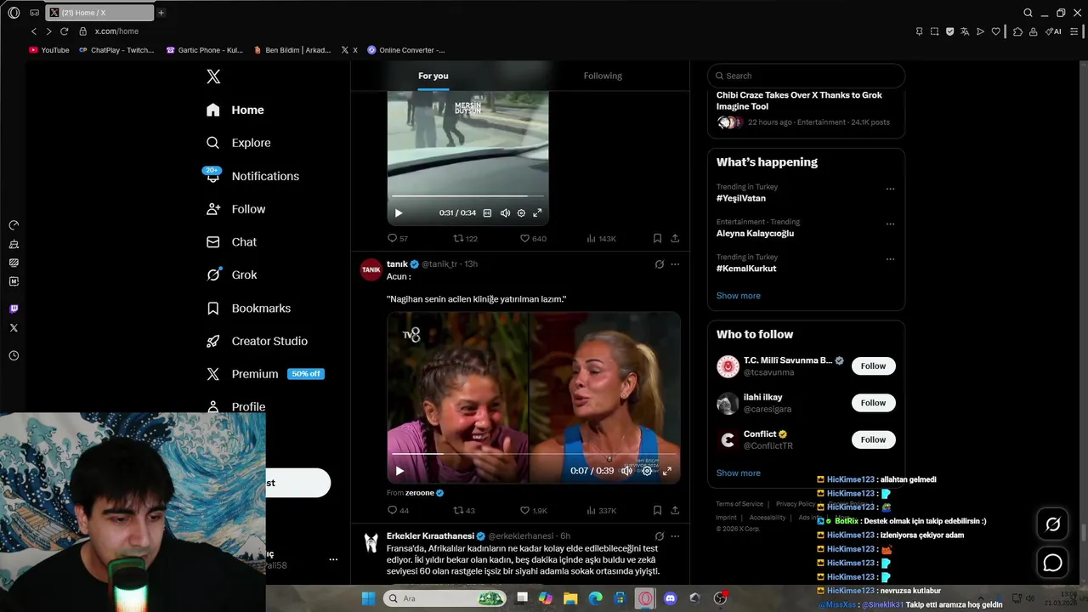
Task: Go to Home in sidebar
Action: coord(235,110)
